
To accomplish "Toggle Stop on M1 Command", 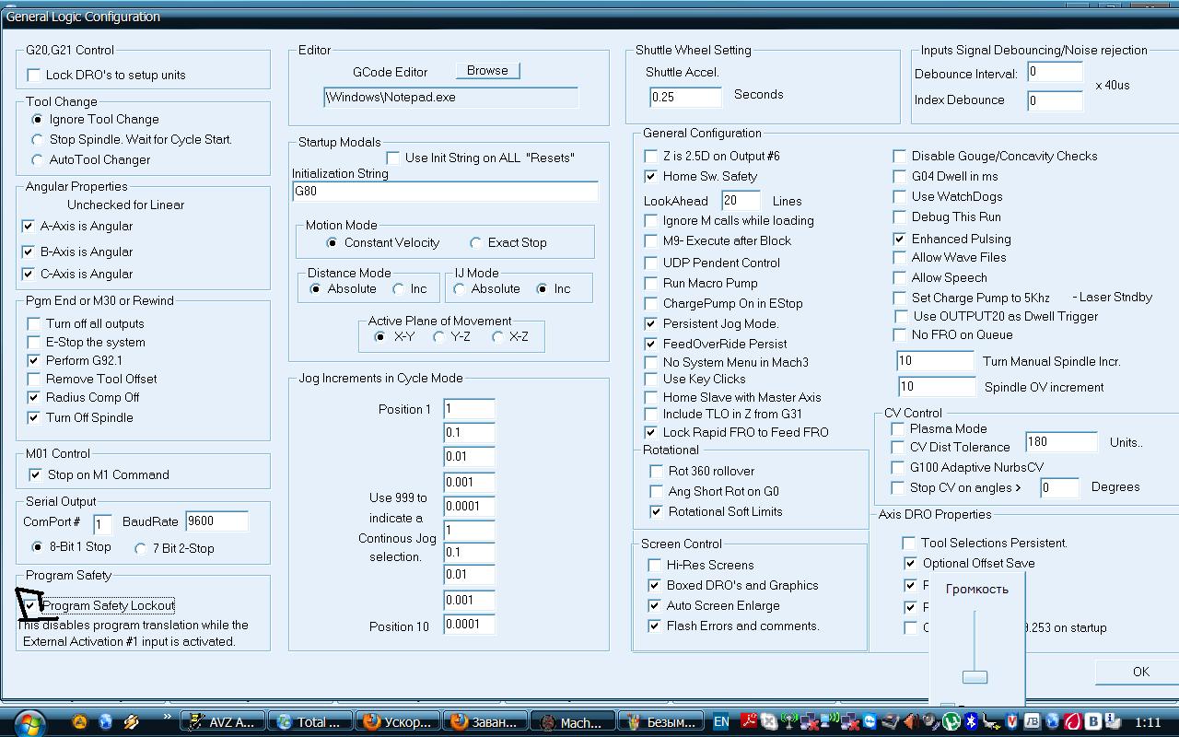I will coord(36,474).
